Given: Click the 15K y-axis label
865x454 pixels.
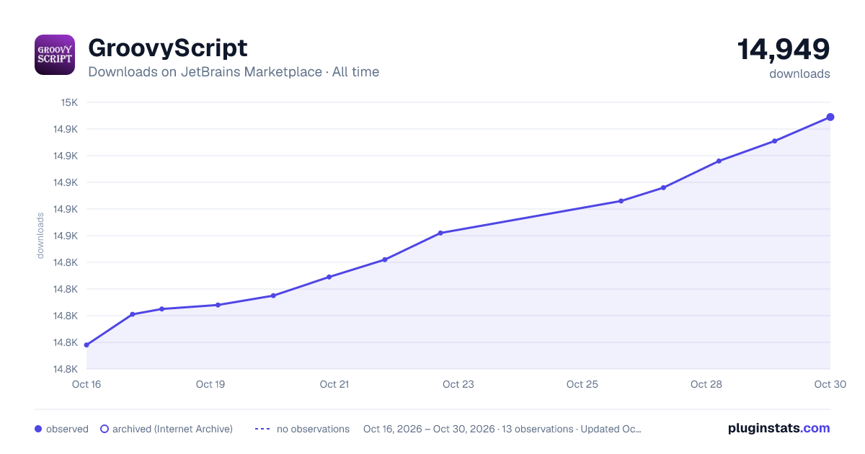Looking at the screenshot, I should coord(69,102).
